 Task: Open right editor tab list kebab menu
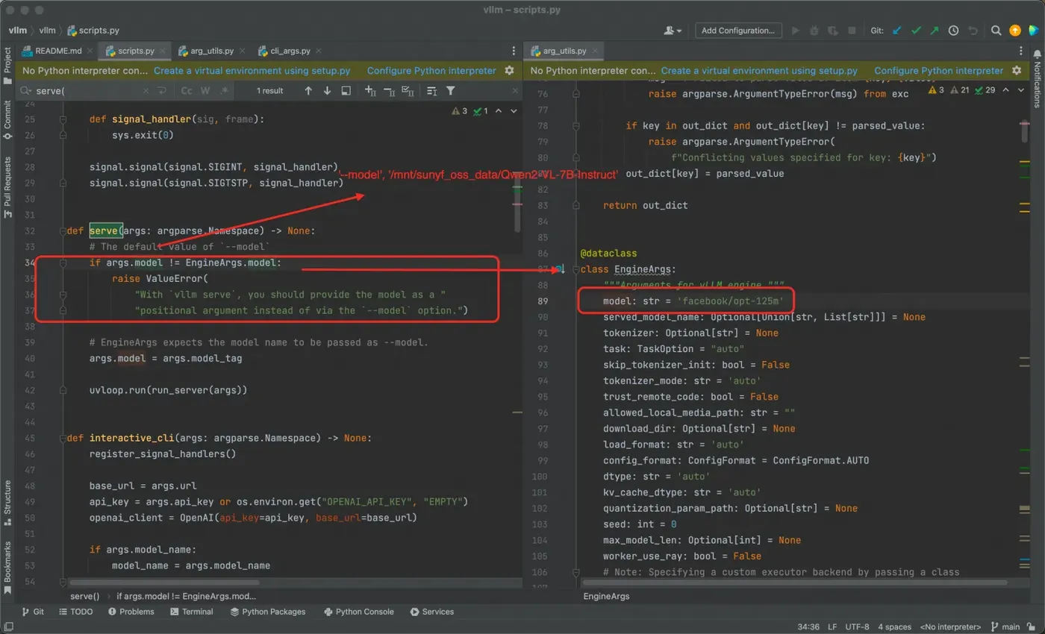1021,51
